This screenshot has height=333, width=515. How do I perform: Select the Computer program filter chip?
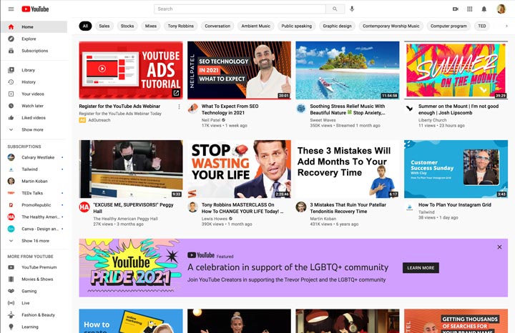click(448, 26)
